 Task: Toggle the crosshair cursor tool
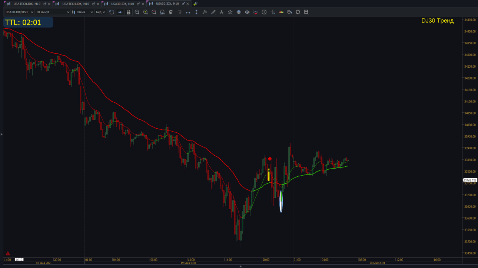tap(273, 12)
